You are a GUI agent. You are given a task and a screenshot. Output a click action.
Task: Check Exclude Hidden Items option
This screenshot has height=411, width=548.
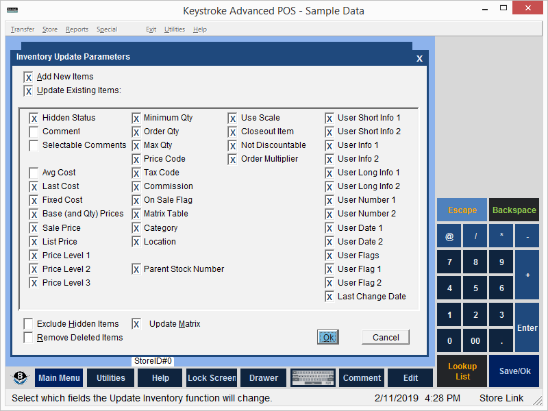pyautogui.click(x=28, y=324)
